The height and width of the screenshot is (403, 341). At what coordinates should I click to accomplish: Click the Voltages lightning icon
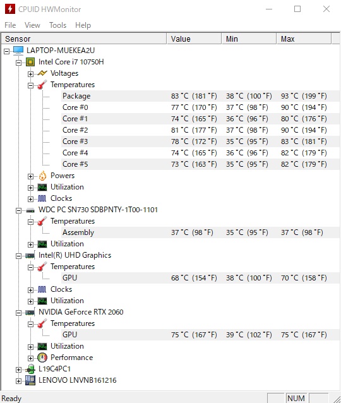coord(42,73)
